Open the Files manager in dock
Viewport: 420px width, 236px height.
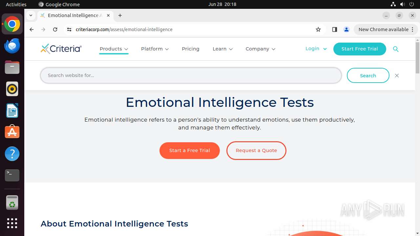[x=12, y=68]
